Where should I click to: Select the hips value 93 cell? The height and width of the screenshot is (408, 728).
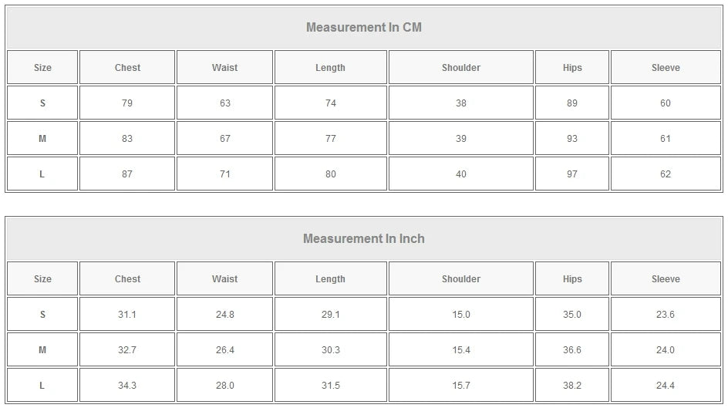click(x=571, y=139)
